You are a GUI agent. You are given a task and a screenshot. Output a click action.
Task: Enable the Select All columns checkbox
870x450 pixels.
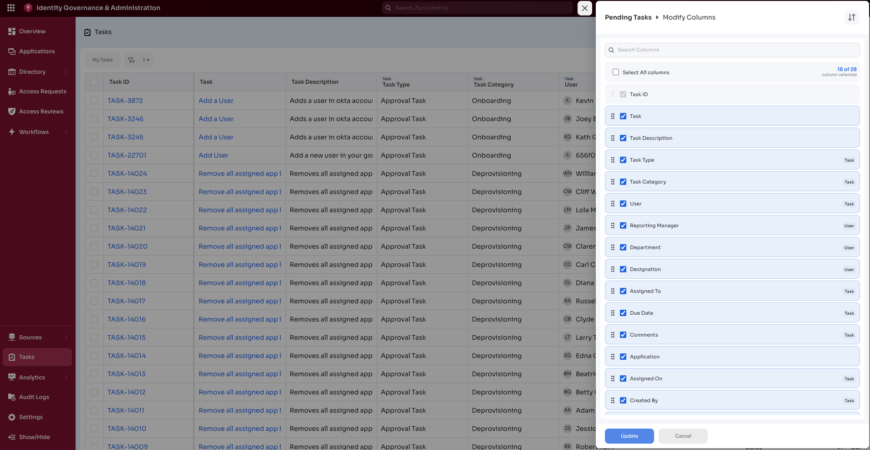point(616,72)
